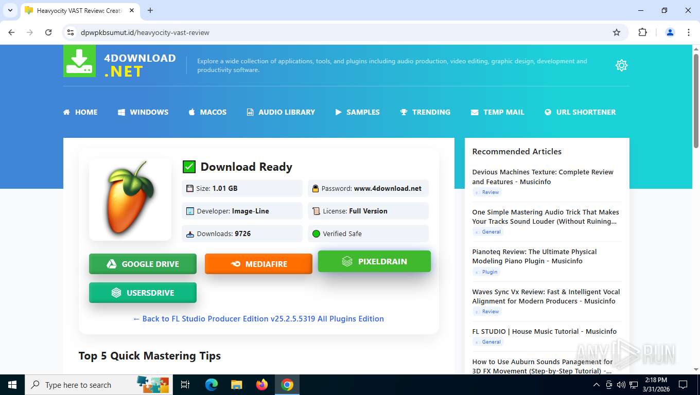
Task: Open the MACOS category menu
Action: pos(207,112)
